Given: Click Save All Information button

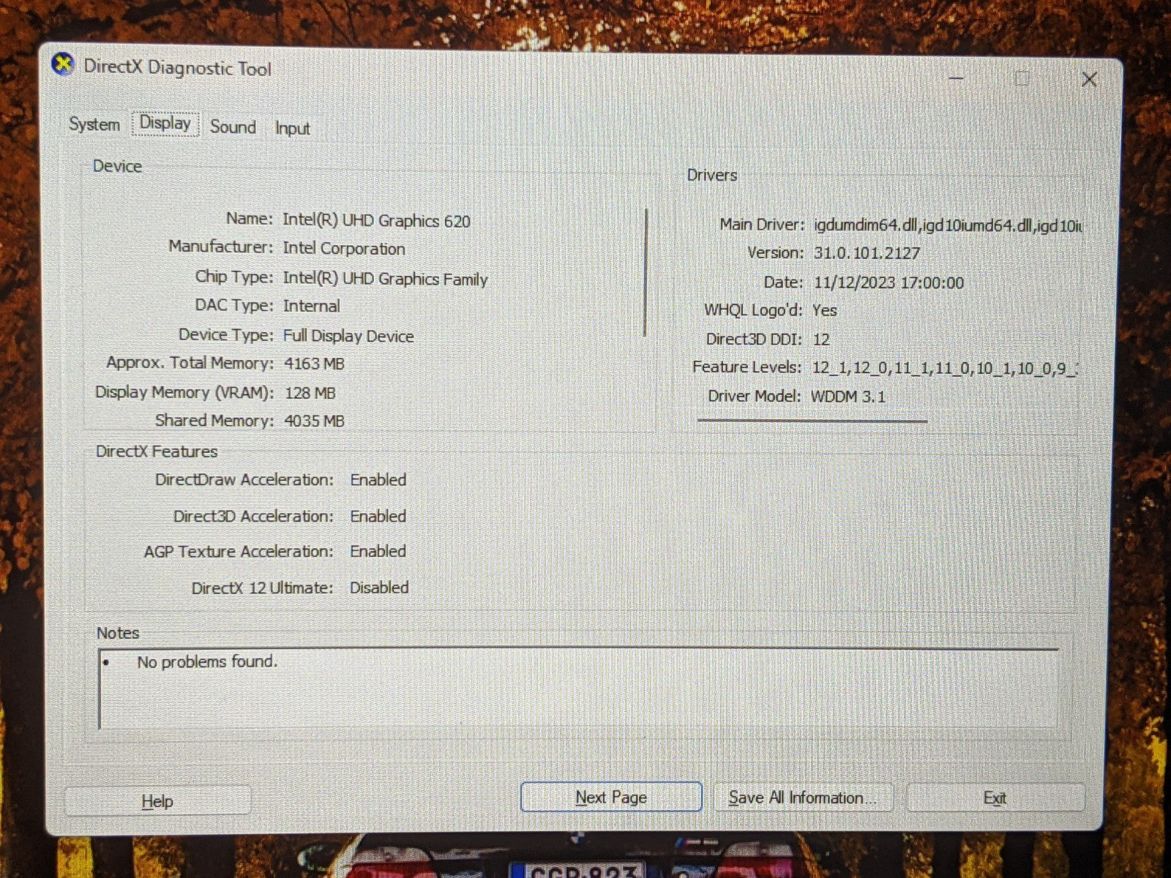Looking at the screenshot, I should point(803,798).
